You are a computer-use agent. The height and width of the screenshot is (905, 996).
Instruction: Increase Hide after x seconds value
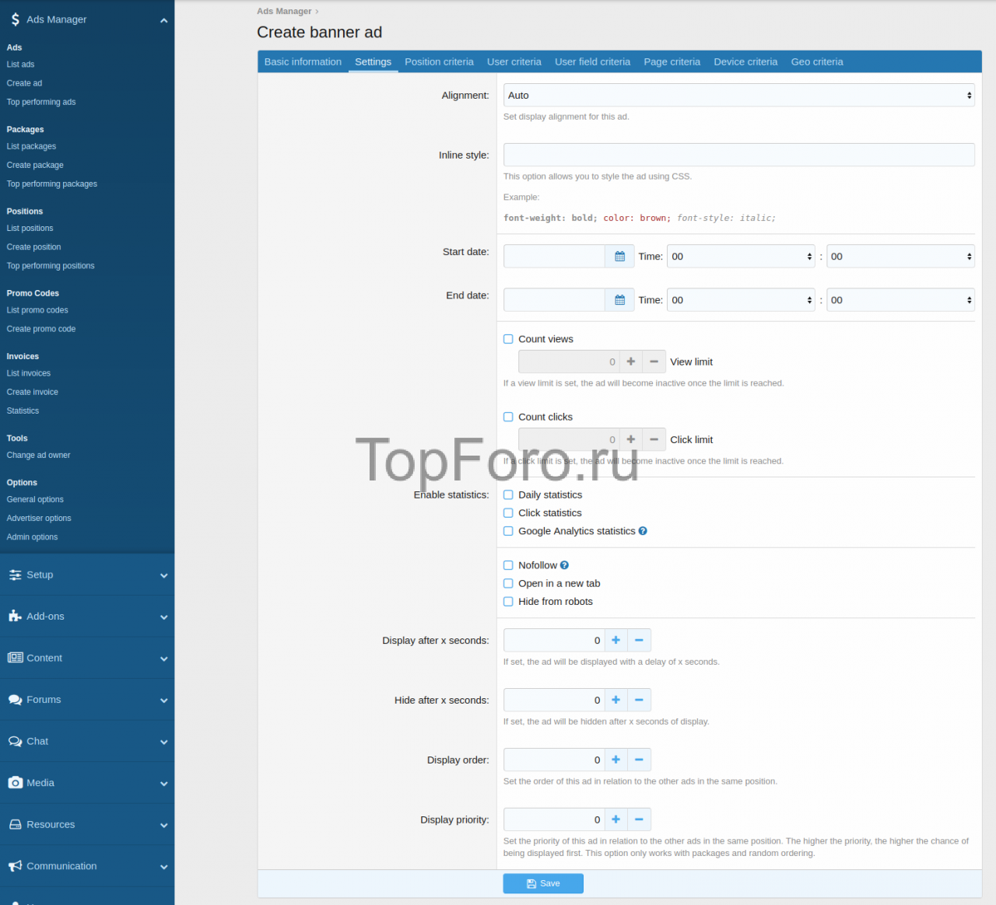(x=615, y=701)
